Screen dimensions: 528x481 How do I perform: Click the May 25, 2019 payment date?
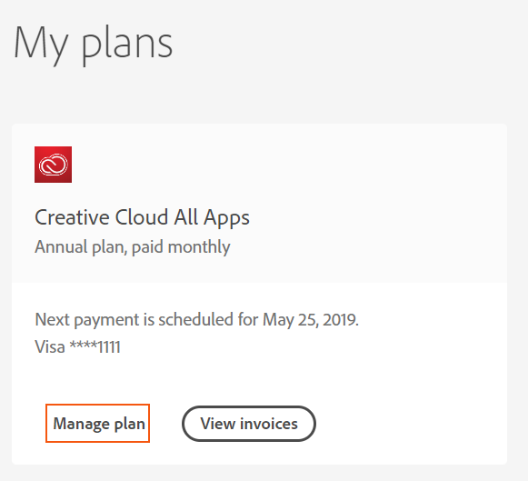pyautogui.click(x=310, y=319)
